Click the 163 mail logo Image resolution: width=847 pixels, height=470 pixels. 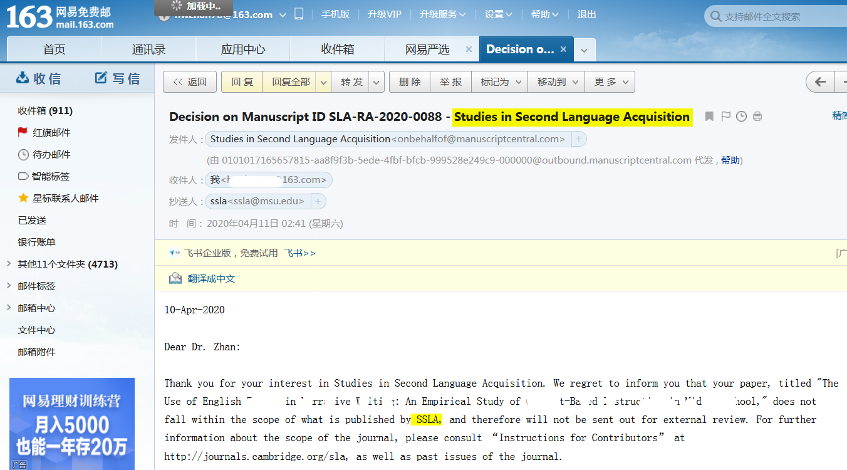pos(60,16)
